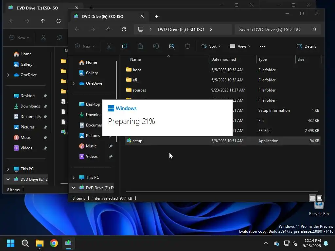Viewport: 335px width, 251px height.
Task: Click the Back arrow in front window
Action: 77,29
